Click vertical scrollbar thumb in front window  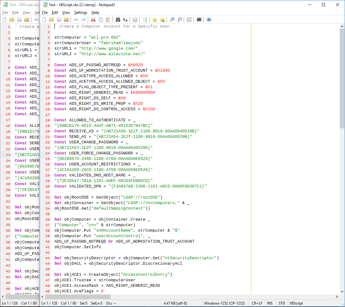pos(342,78)
